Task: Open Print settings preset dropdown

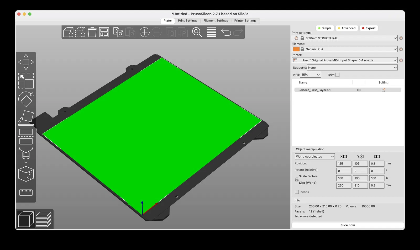Action: pos(345,38)
